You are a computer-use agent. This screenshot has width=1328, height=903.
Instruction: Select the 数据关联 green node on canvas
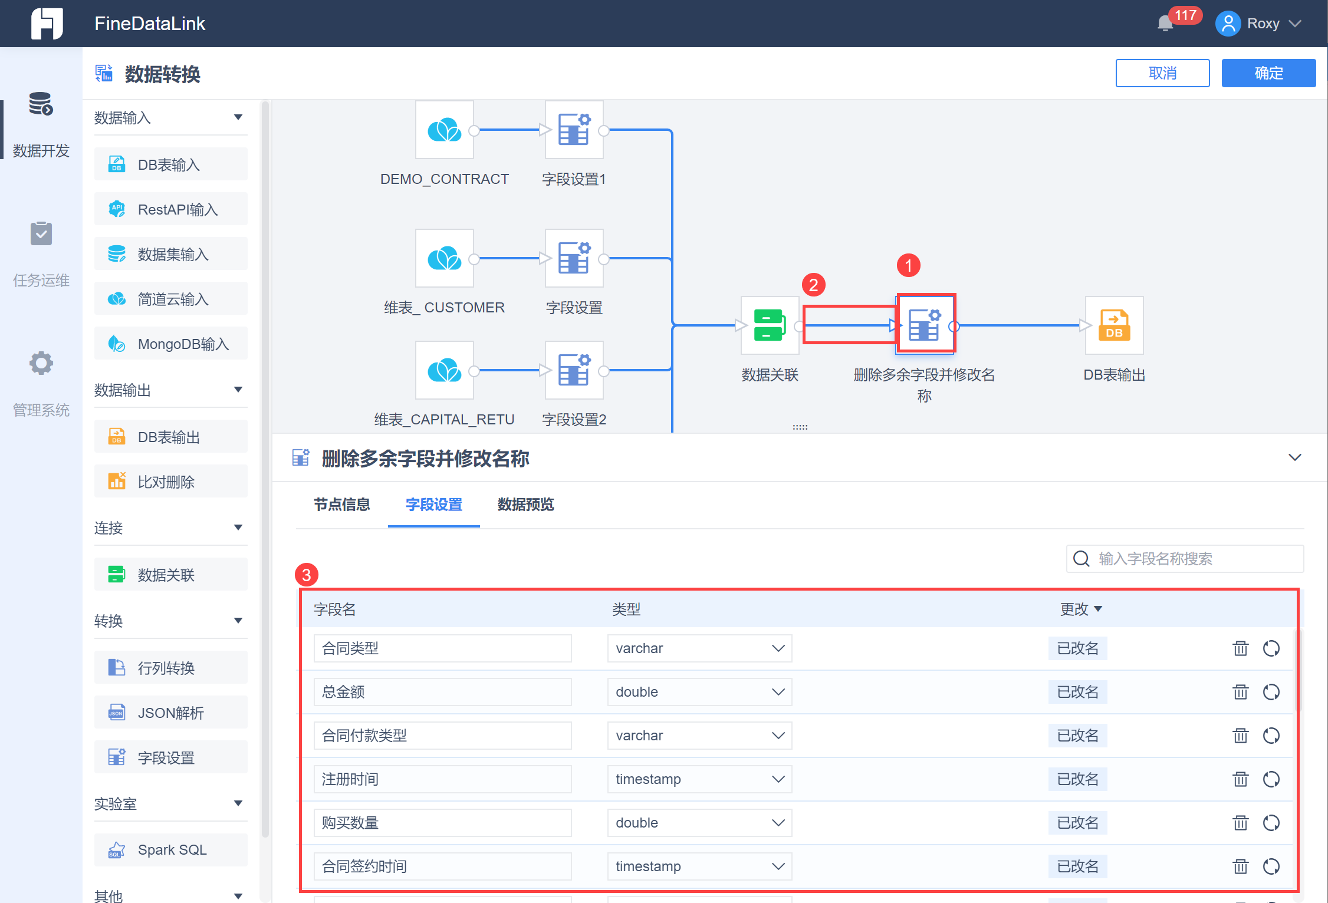coord(770,325)
